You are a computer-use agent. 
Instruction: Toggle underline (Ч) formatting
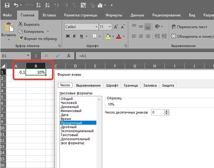81,36
